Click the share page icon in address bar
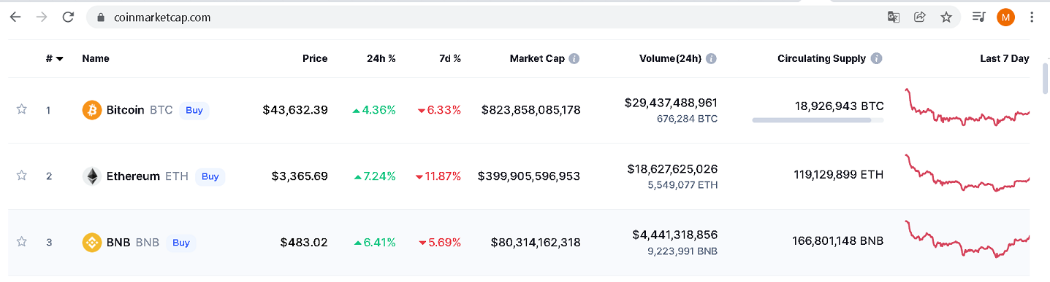This screenshot has width=1050, height=282. click(920, 17)
